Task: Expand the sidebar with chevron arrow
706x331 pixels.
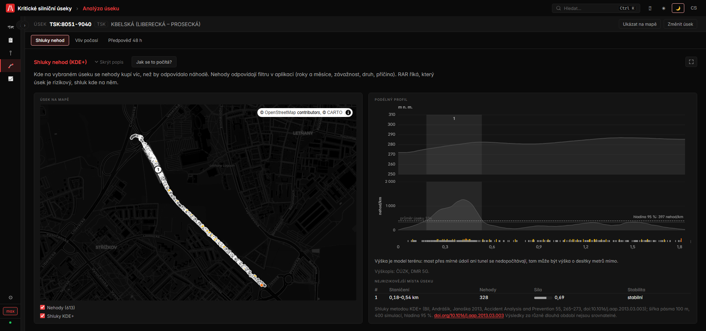Action: [x=24, y=25]
